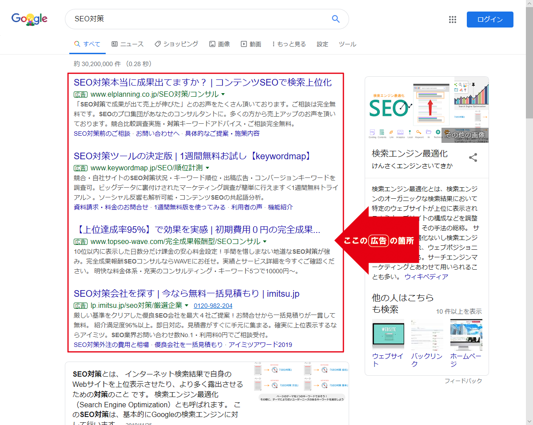
Task: Open ad titled SEO対策本当に成果出てますか？
Action: tap(203, 83)
